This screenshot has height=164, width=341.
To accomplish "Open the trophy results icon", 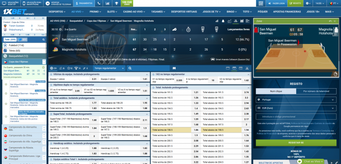I will point(116,3).
